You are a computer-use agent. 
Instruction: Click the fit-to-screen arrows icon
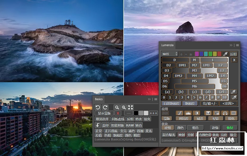(x=130, y=107)
